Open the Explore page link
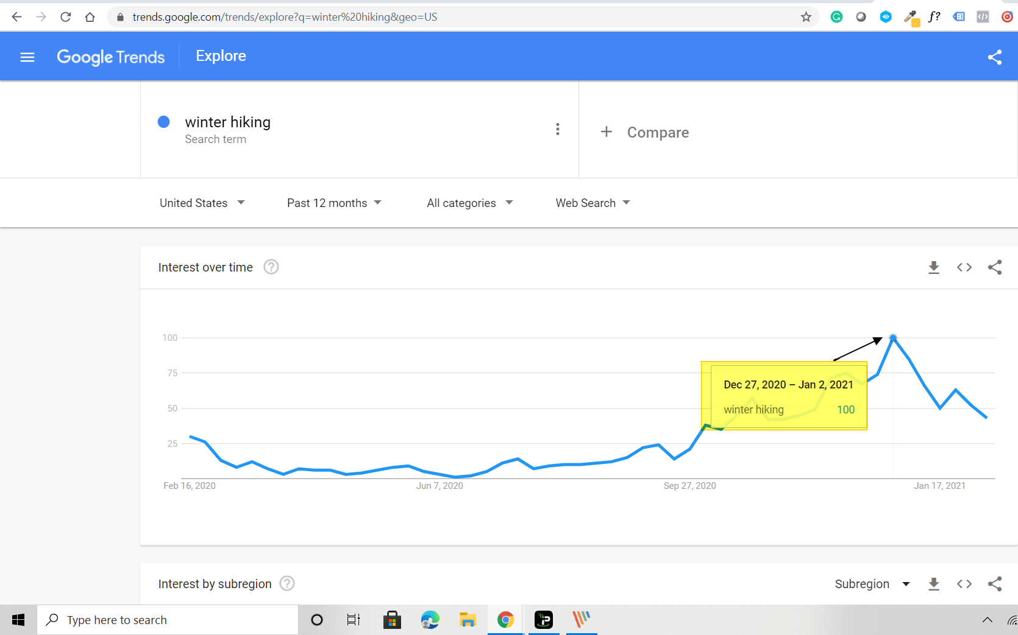This screenshot has height=635, width=1018. (x=221, y=56)
